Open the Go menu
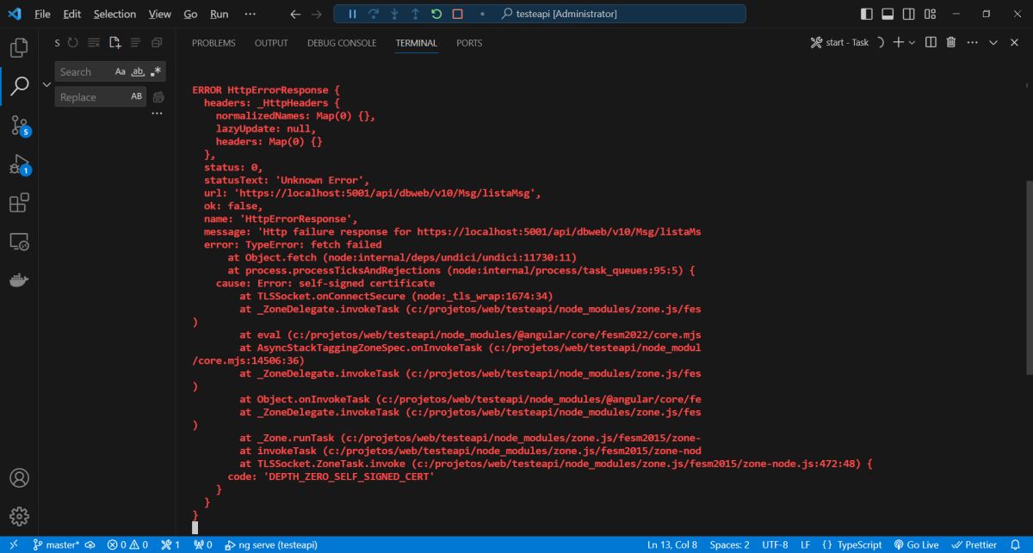This screenshot has height=553, width=1033. (x=190, y=15)
